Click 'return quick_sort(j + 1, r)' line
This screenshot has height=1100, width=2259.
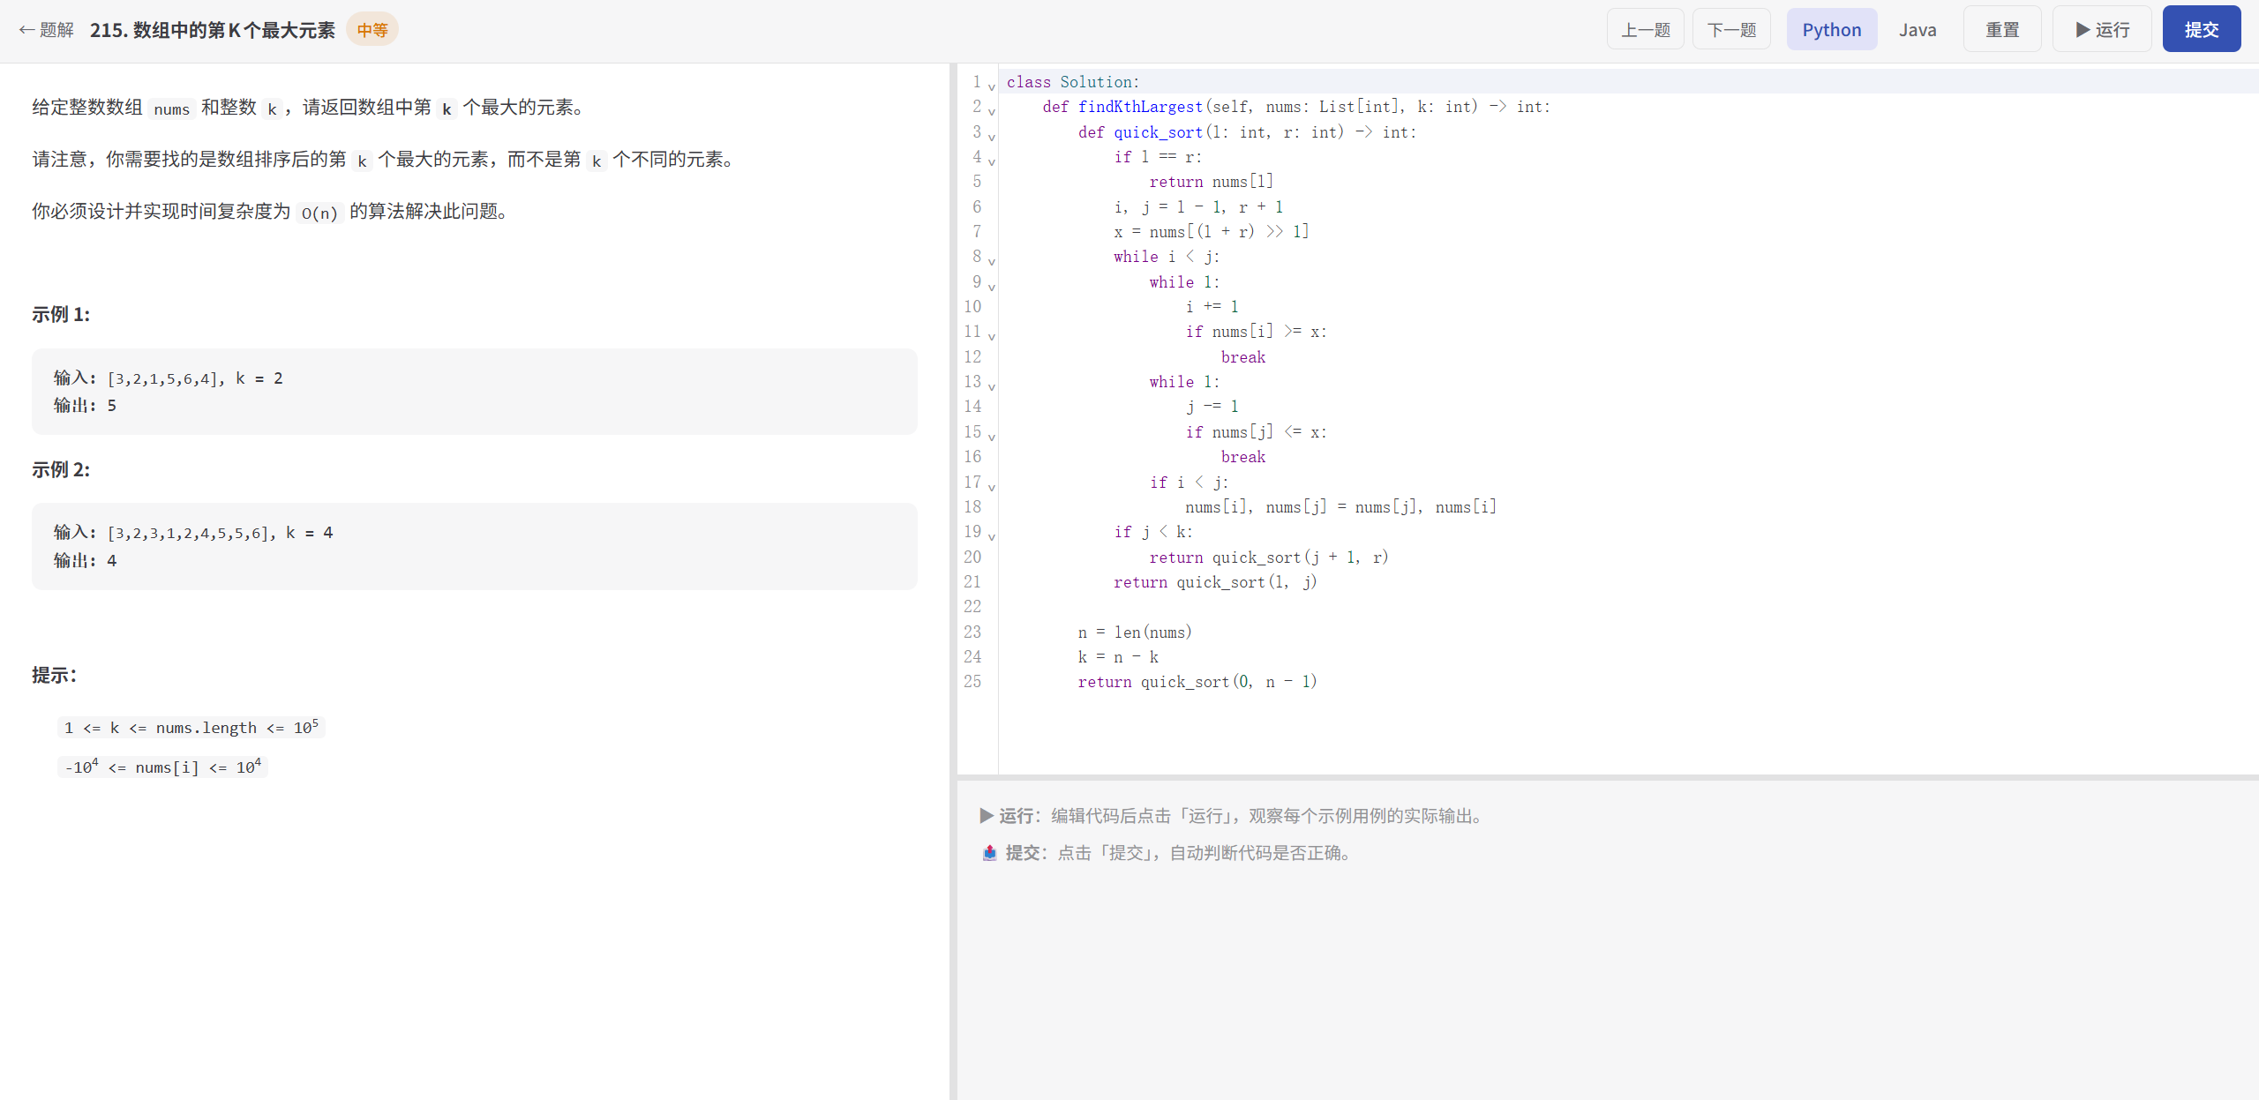coord(1269,557)
